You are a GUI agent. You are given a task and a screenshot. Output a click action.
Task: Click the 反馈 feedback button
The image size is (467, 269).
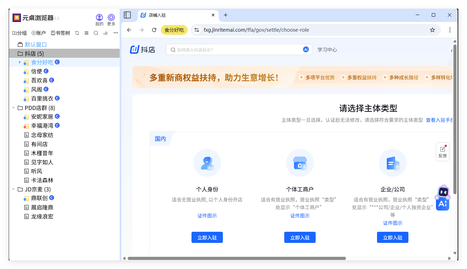coord(443,152)
